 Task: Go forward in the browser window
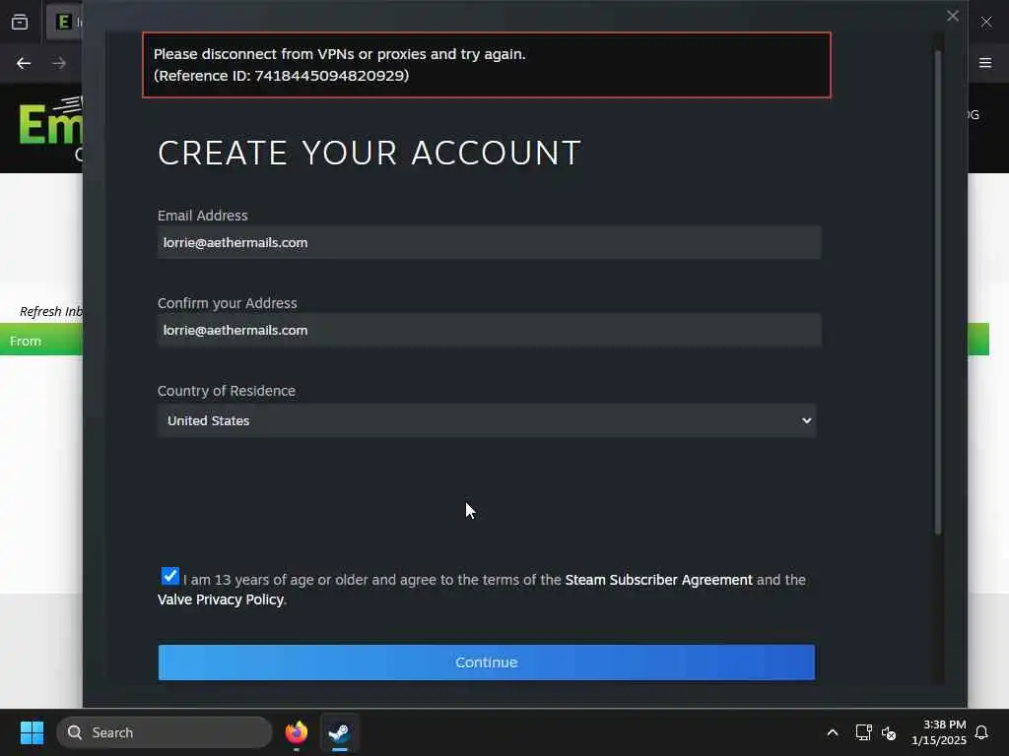tap(58, 63)
